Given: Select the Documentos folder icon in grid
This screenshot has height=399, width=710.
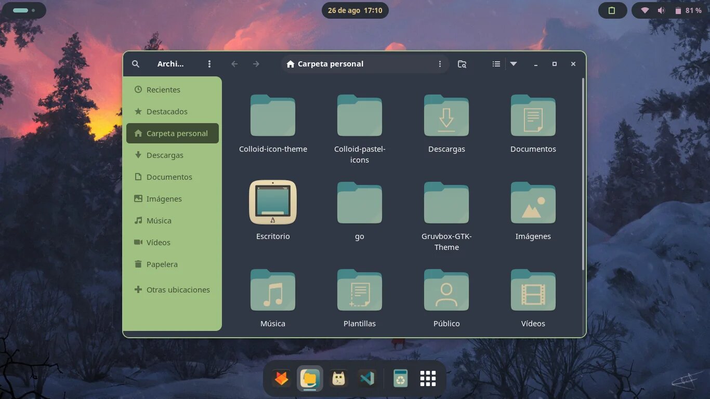Looking at the screenshot, I should click(x=533, y=115).
